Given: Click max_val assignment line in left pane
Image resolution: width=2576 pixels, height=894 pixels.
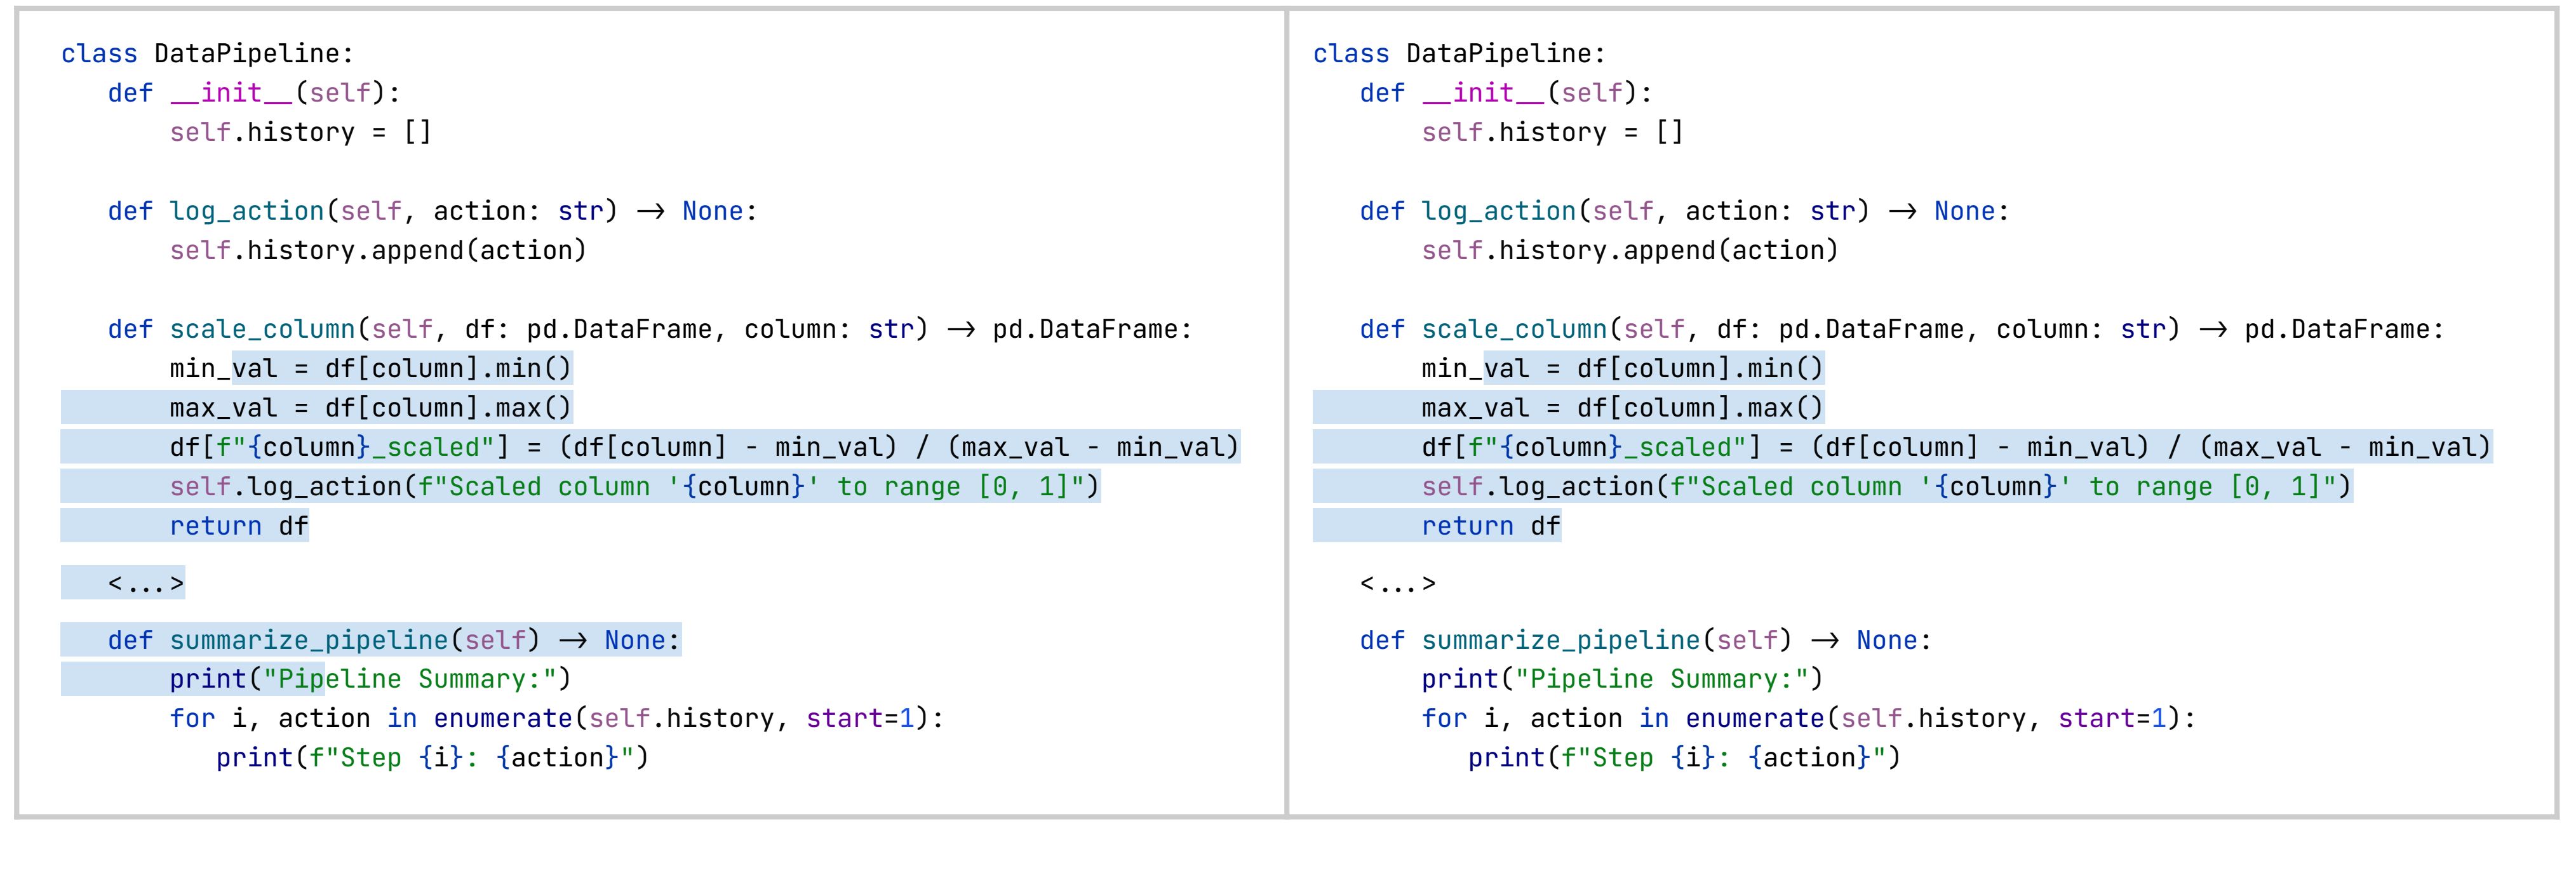Looking at the screenshot, I should pos(370,408).
